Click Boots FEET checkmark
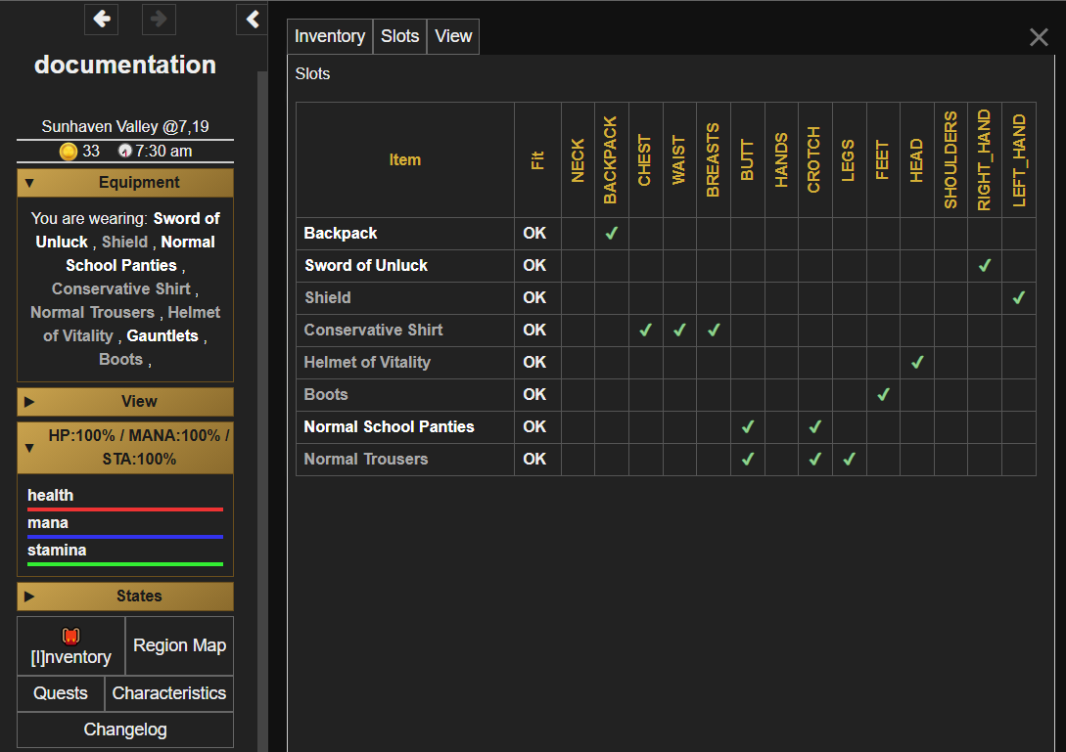This screenshot has width=1066, height=752. 883,395
